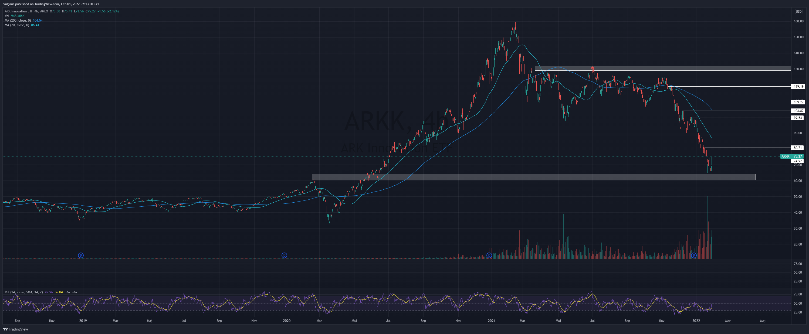
Task: Open the USD currency selector
Action: click(x=798, y=11)
